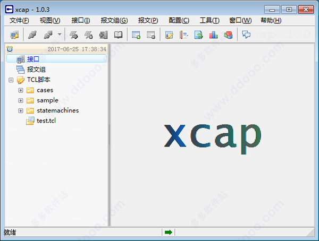319x241 pixels.
Task: Select the test.tcl file label
Action: (x=46, y=120)
